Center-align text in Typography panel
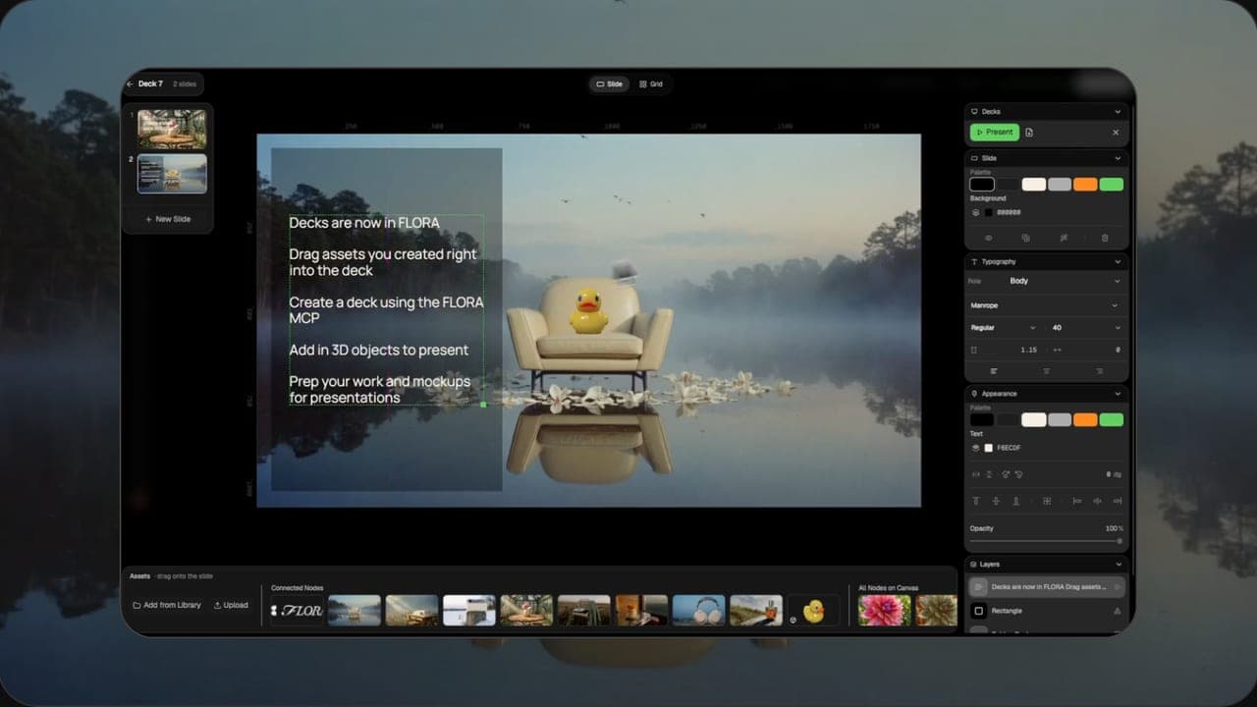This screenshot has height=707, width=1257. (x=1047, y=371)
